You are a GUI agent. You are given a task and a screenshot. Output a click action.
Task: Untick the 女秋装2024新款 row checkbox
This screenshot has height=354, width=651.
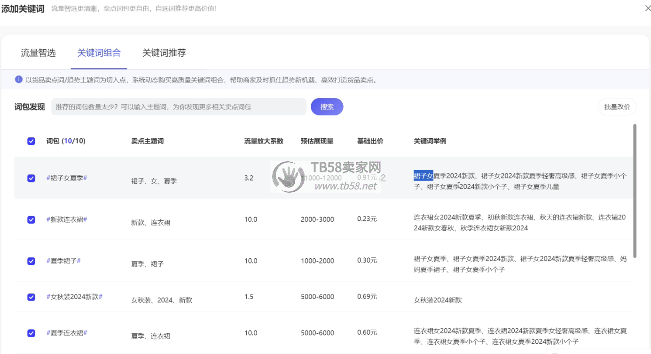pyautogui.click(x=31, y=297)
